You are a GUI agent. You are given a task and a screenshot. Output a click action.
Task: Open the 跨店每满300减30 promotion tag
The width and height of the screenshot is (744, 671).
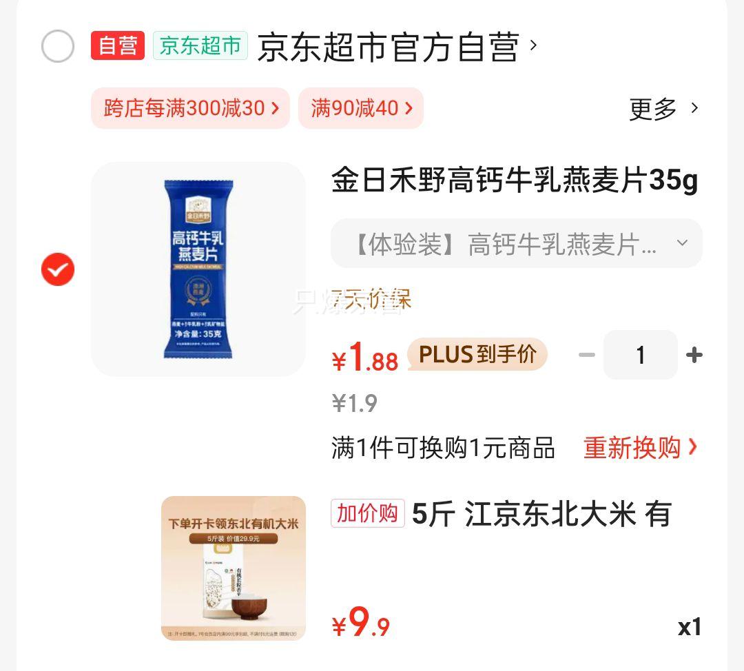coord(190,108)
